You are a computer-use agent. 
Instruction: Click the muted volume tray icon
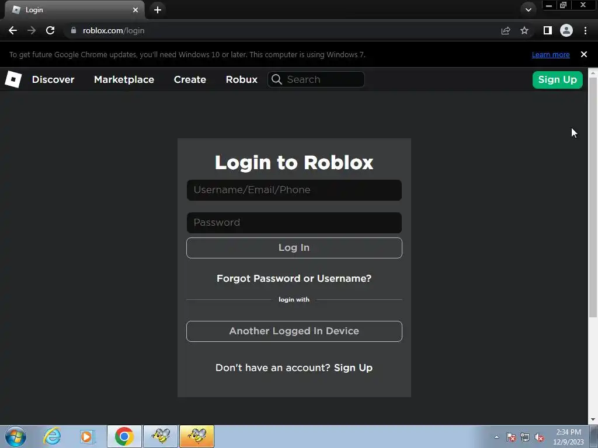[x=539, y=437]
